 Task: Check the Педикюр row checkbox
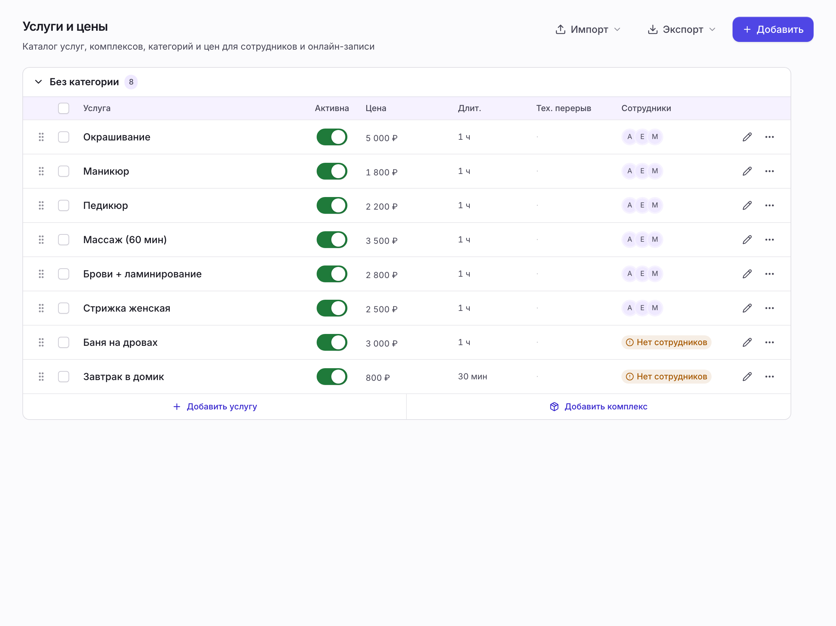(64, 205)
